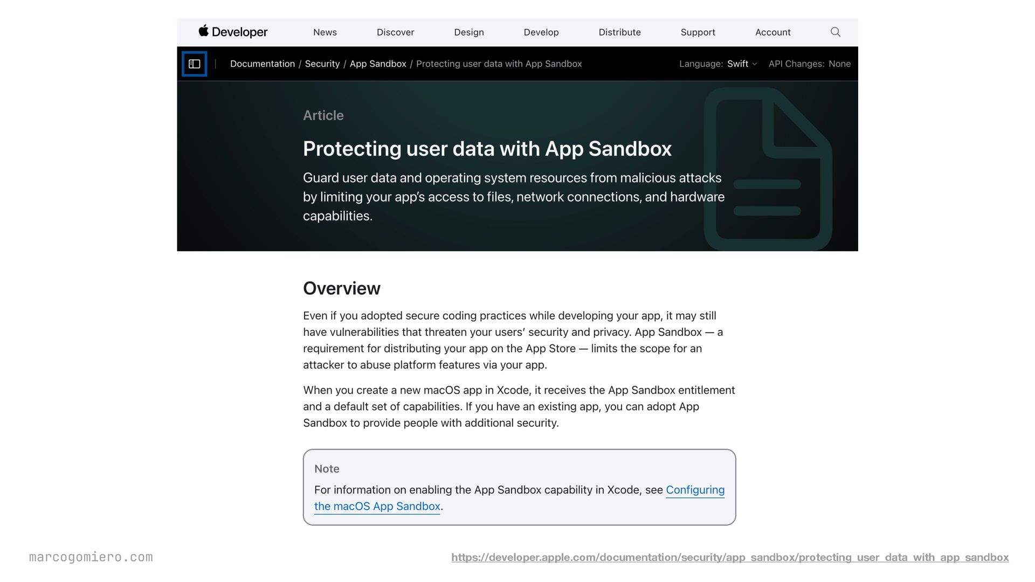Select Design in the top navigation

[x=468, y=32]
